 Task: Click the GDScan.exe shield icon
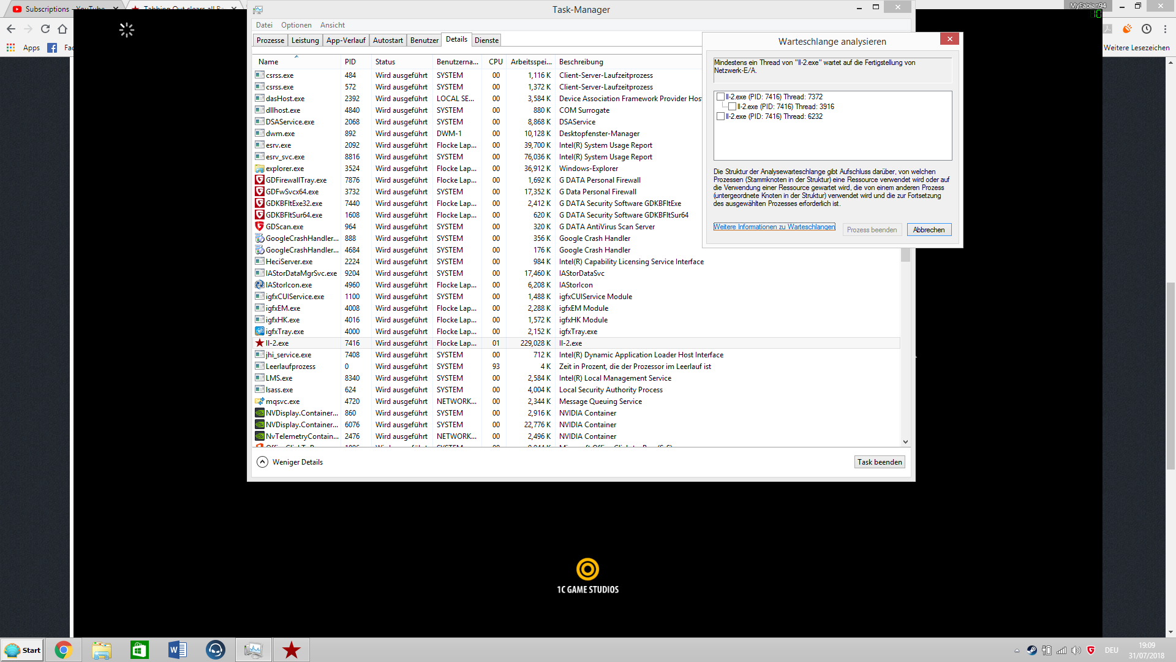click(x=260, y=227)
